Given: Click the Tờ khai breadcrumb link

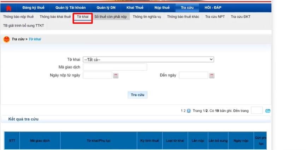Looking at the screenshot, I should [x=35, y=39].
